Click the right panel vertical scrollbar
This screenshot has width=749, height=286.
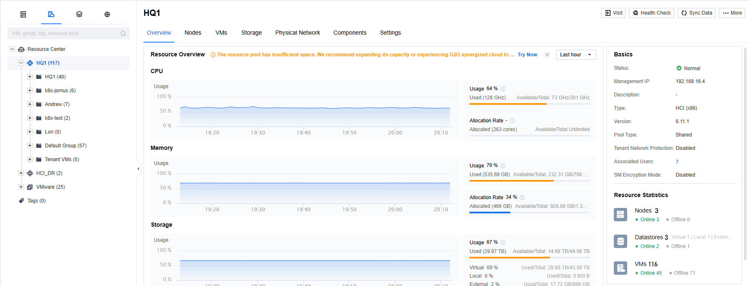click(x=746, y=154)
